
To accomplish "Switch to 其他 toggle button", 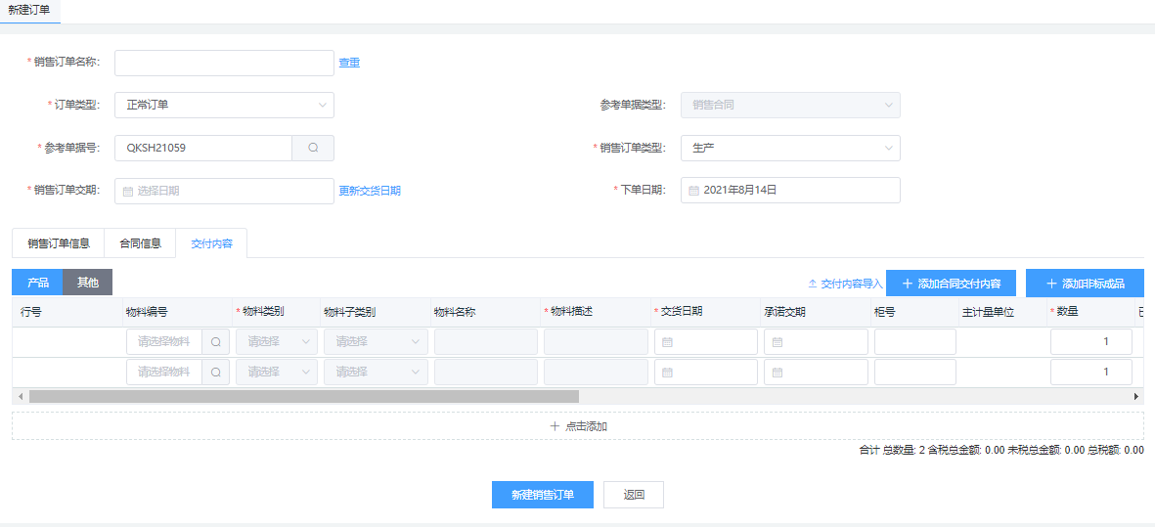I will pos(88,283).
